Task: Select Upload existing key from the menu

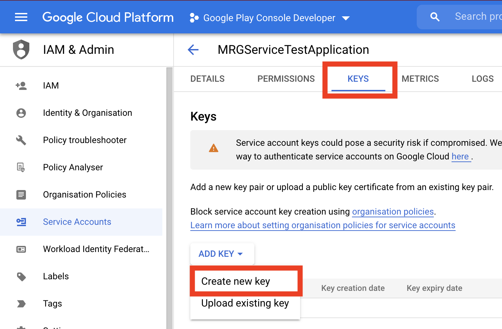Action: point(245,303)
